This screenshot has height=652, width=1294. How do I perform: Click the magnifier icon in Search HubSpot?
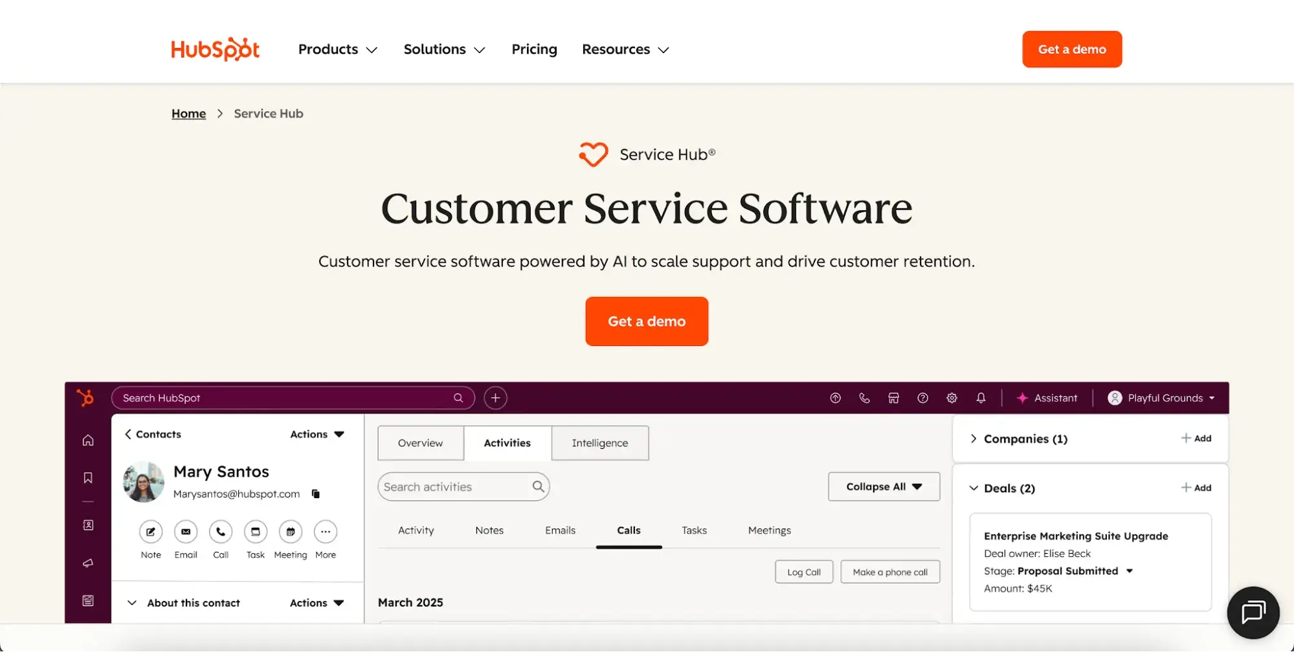point(458,398)
